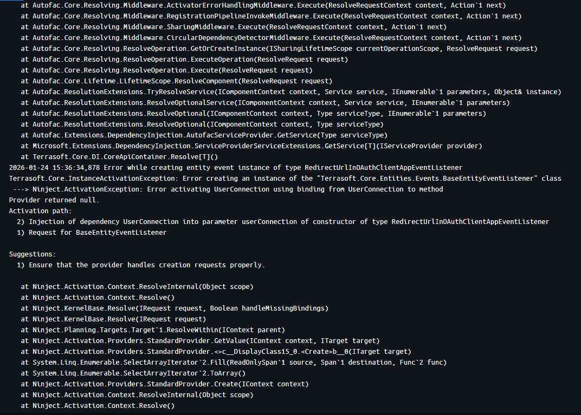The height and width of the screenshot is (415, 581).
Task: Click the TryResolveService stack line
Action: point(291,92)
